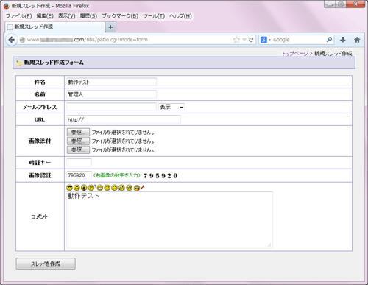Screen dimensions: 368x285
Task: Insert the last emoticon with red arrow
Action: (139, 188)
